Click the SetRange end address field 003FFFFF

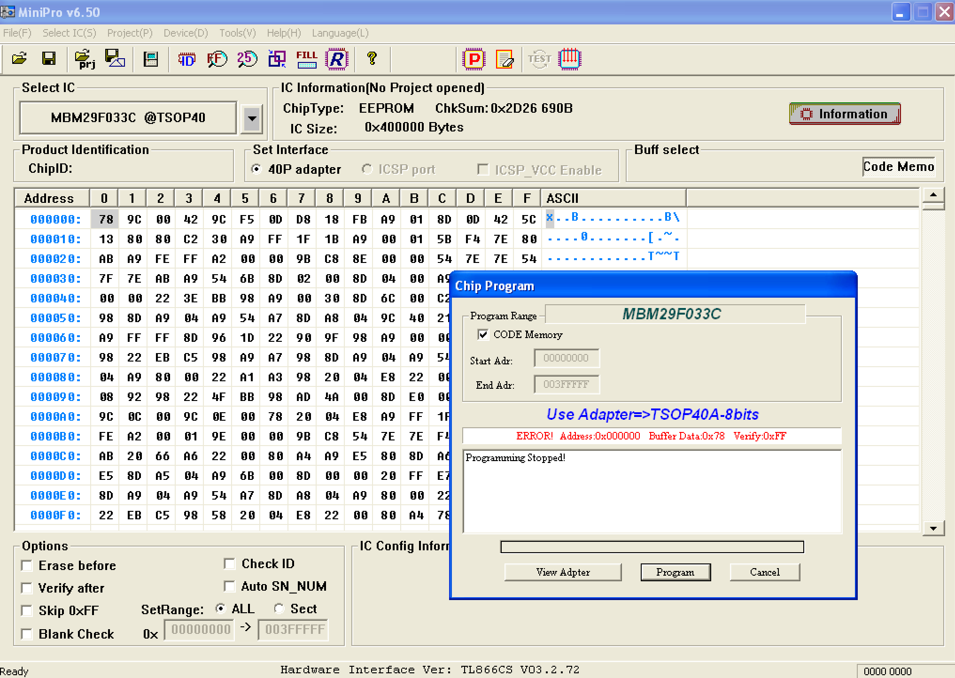click(x=294, y=630)
